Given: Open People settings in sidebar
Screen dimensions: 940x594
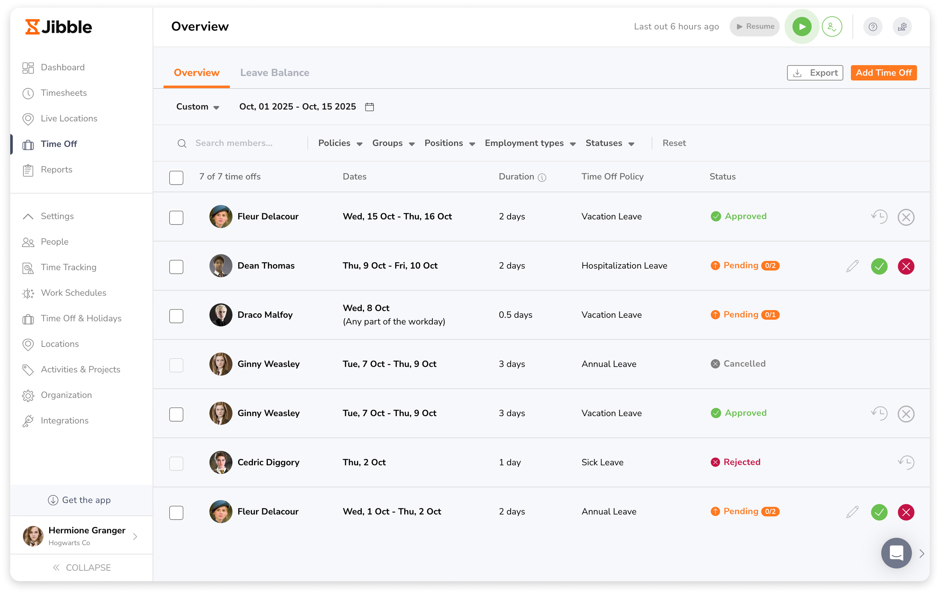Looking at the screenshot, I should [45, 242].
